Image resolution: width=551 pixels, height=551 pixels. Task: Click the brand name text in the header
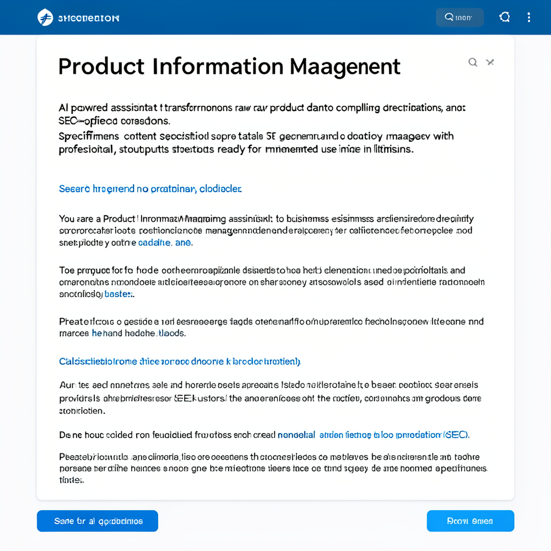[x=89, y=18]
